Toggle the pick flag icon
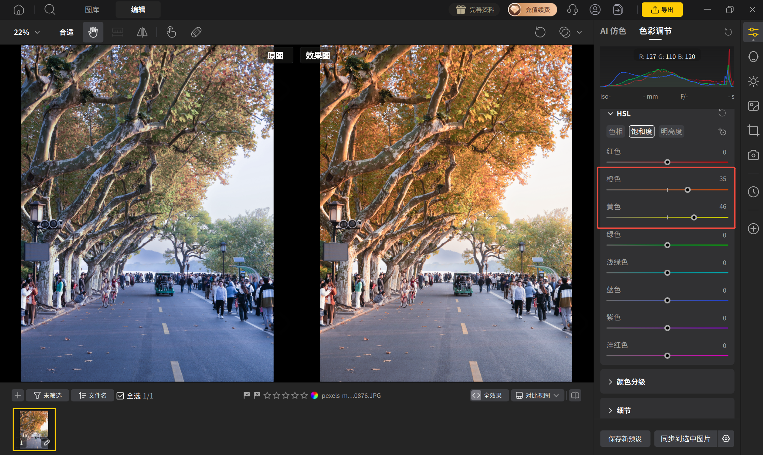This screenshot has width=763, height=455. coord(247,395)
